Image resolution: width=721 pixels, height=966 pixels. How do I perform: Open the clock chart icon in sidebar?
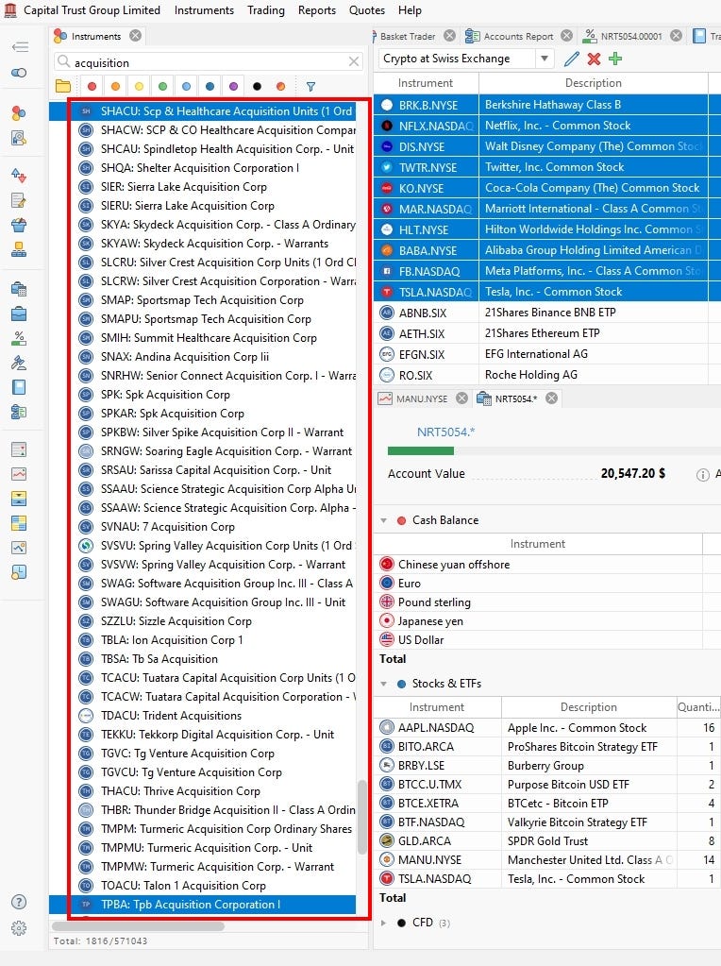19,572
